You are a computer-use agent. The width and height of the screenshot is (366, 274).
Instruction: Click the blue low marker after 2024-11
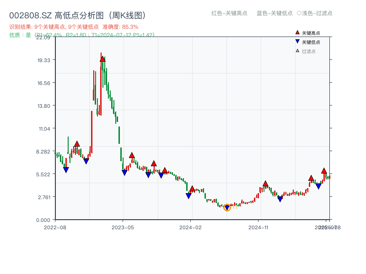tap(280, 198)
